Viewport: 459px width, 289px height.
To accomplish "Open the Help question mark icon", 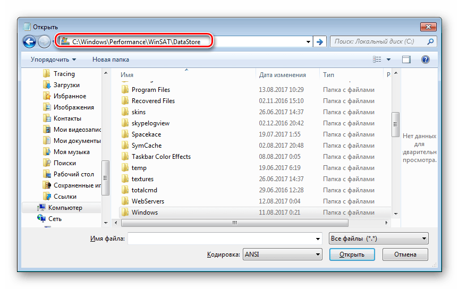I will tap(426, 59).
